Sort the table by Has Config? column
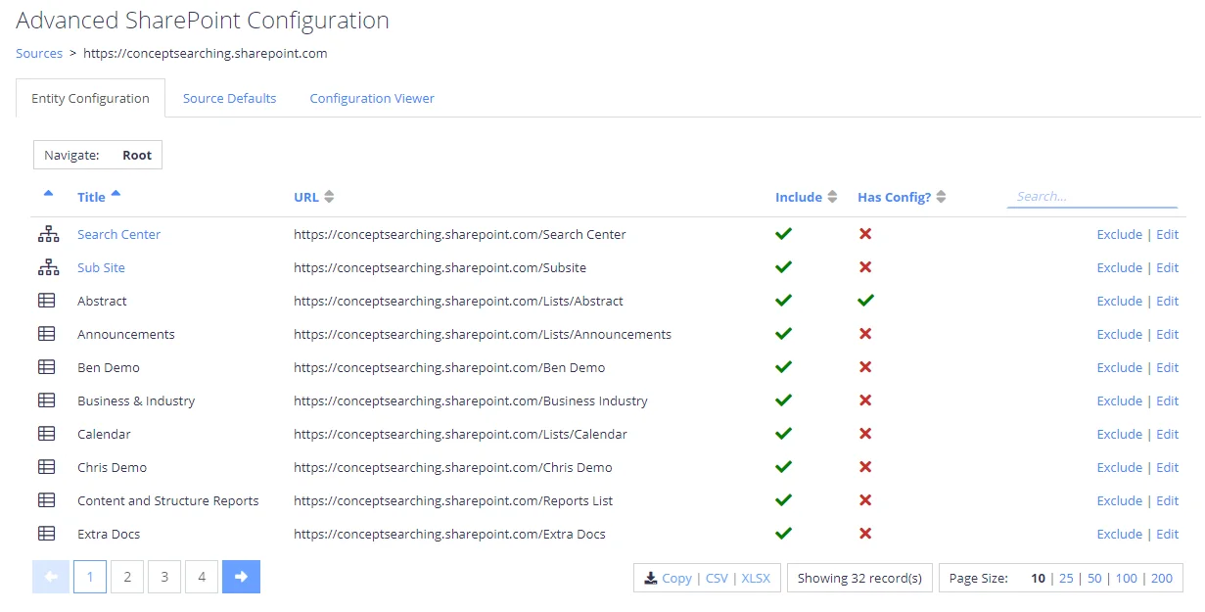 pyautogui.click(x=903, y=197)
